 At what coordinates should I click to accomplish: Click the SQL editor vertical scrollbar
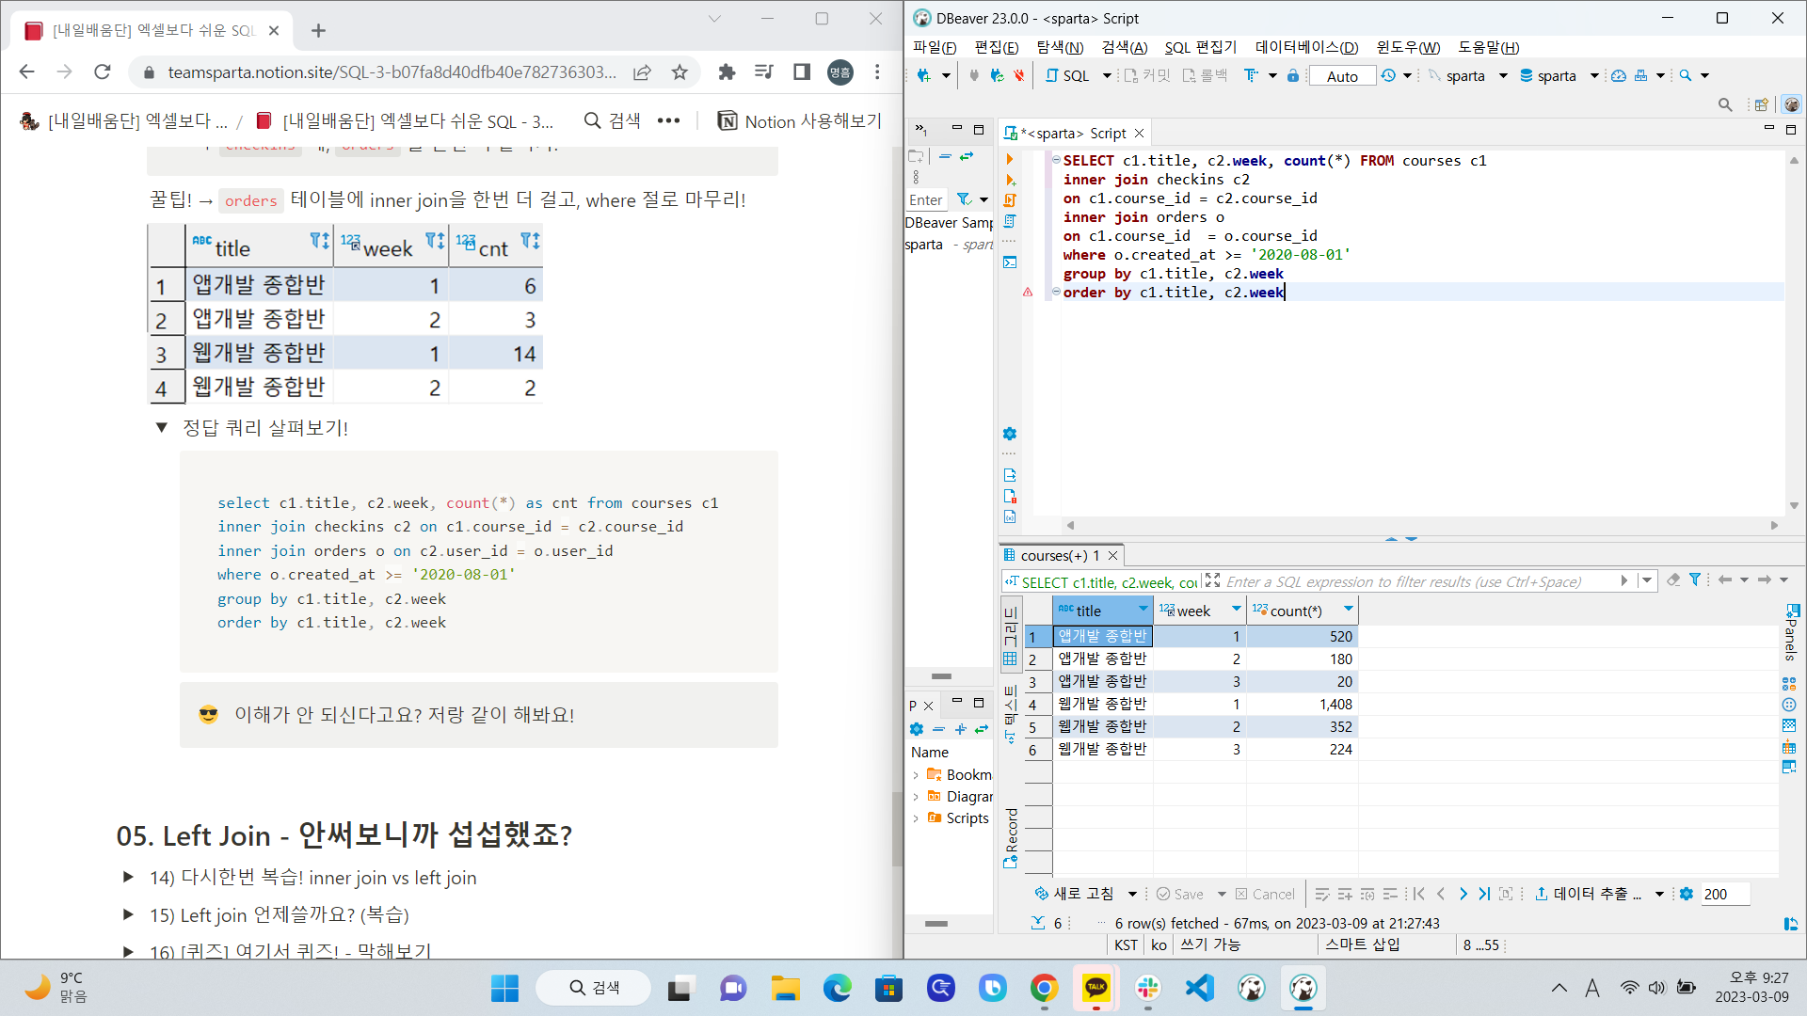(1794, 333)
